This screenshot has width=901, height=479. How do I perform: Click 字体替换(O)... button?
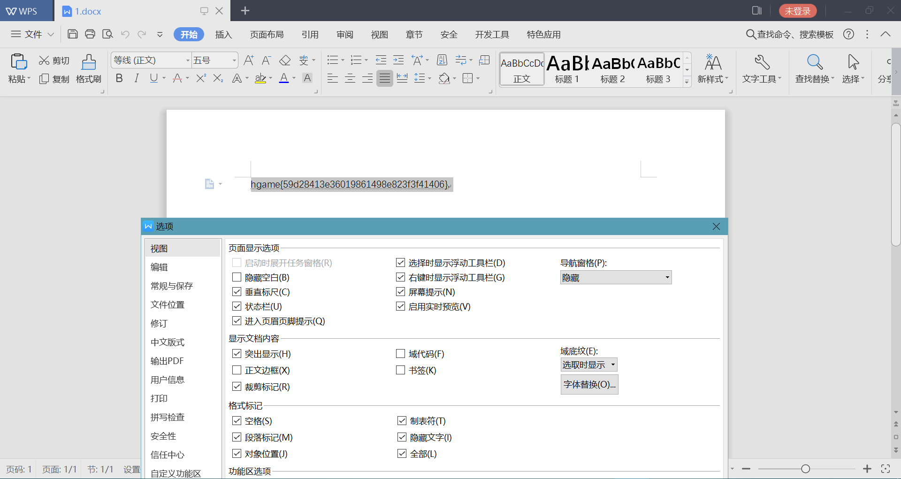point(589,384)
